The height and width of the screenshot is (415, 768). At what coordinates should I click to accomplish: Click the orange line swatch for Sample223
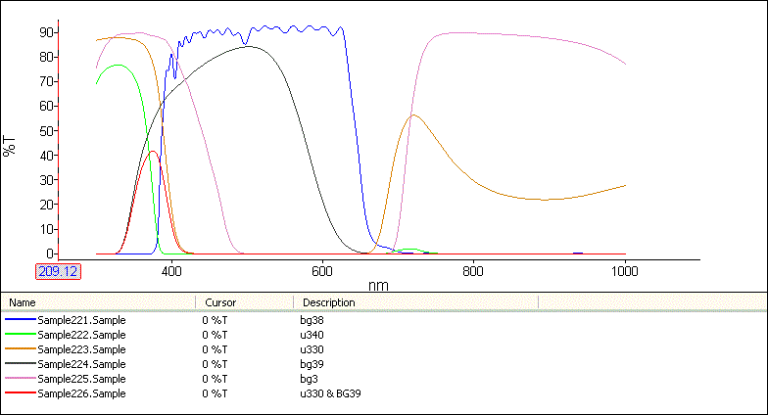pos(22,349)
